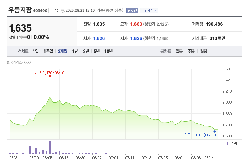Switch to the 1주일 chart period

pos(48,51)
